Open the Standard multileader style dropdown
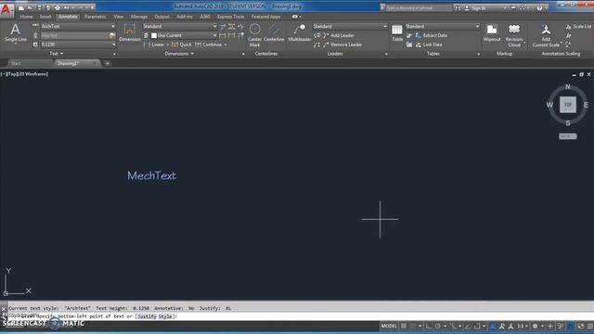 [x=385, y=27]
